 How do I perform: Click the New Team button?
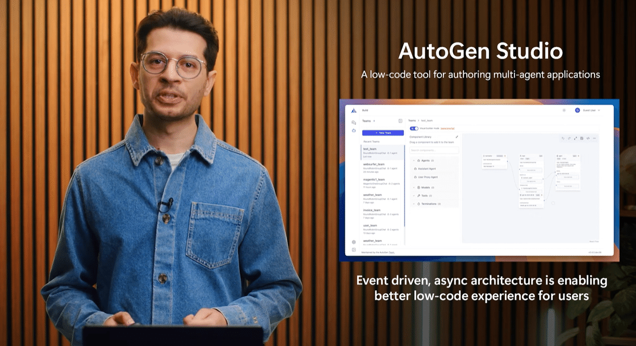coord(383,133)
